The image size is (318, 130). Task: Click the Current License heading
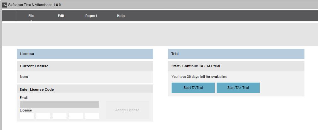pos(34,66)
